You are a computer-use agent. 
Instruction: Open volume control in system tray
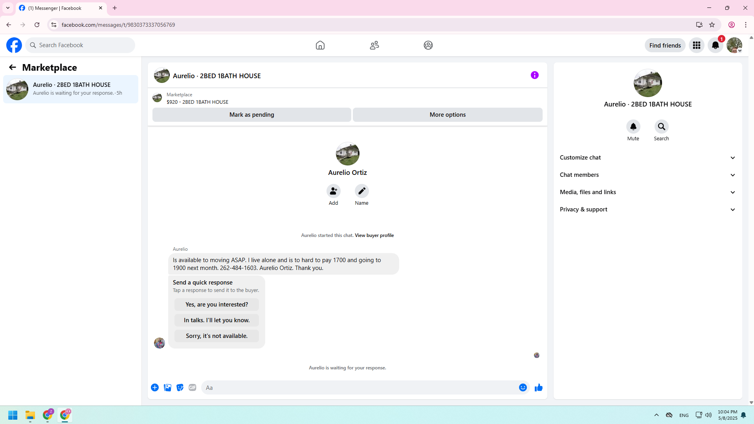[708, 415]
